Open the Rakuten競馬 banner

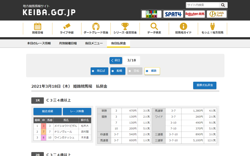195,14
